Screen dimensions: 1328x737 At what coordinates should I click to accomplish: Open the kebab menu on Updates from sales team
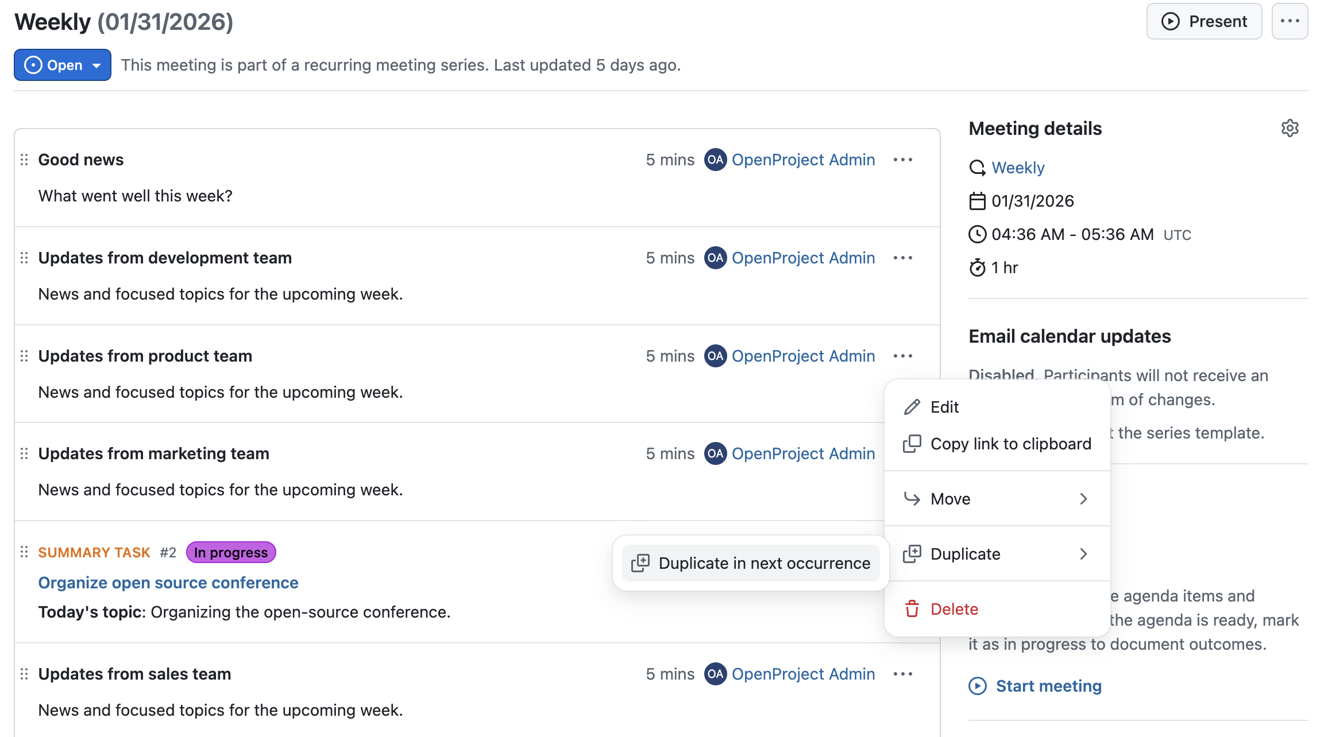coord(902,674)
